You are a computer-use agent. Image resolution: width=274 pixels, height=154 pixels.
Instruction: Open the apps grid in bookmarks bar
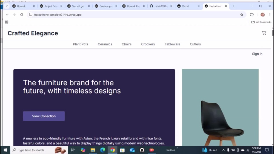[7, 22]
